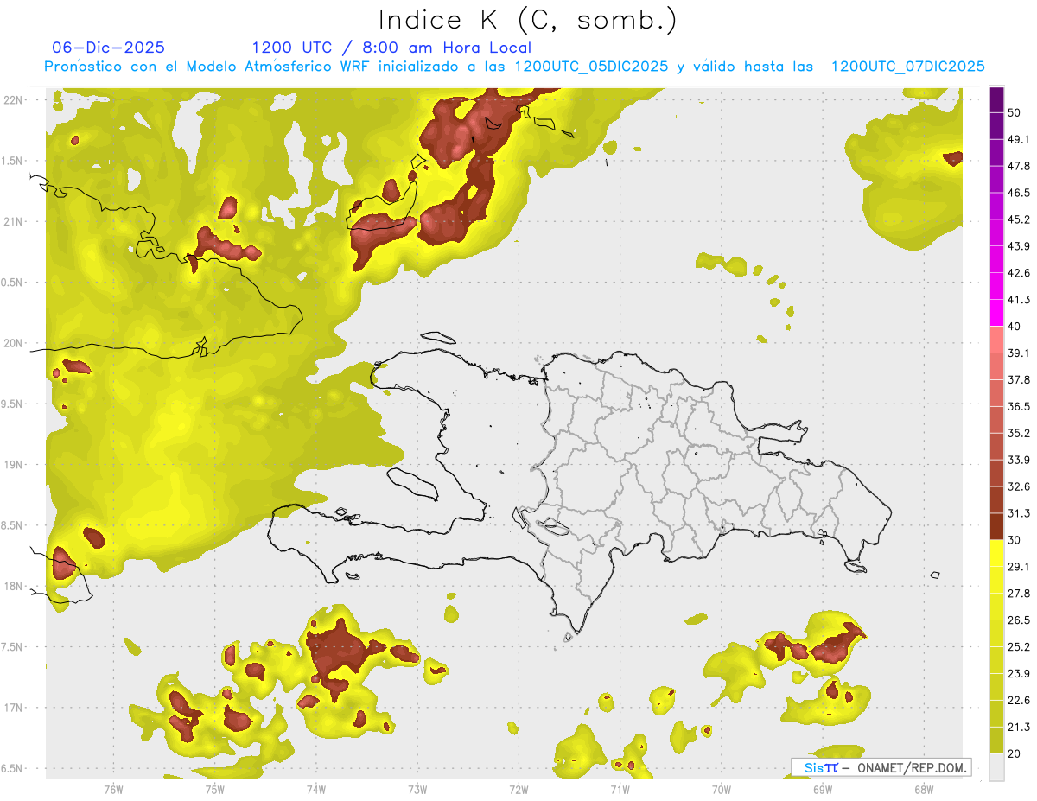
Task: Click the '71W' longitude label
Action: coord(620,789)
